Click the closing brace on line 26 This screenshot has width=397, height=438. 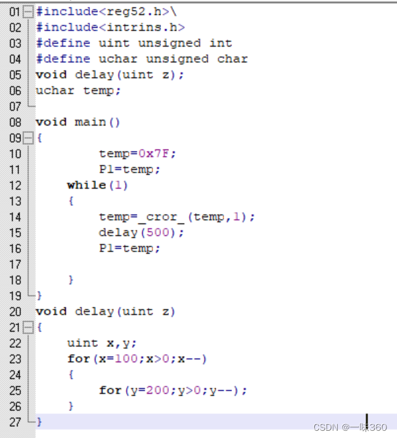pos(71,406)
